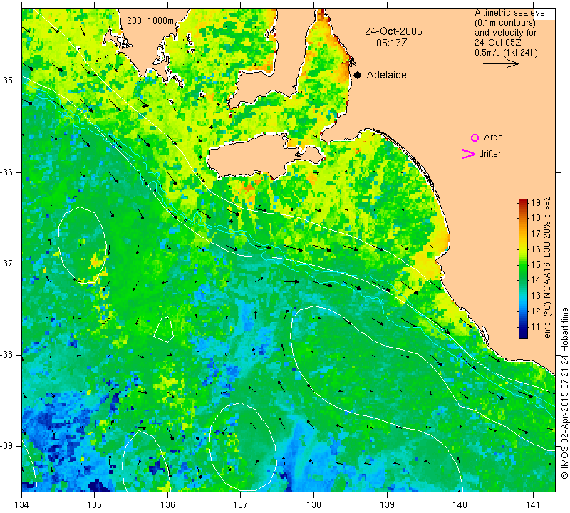Click the longitude label 136
The height and width of the screenshot is (513, 570).
tap(167, 505)
